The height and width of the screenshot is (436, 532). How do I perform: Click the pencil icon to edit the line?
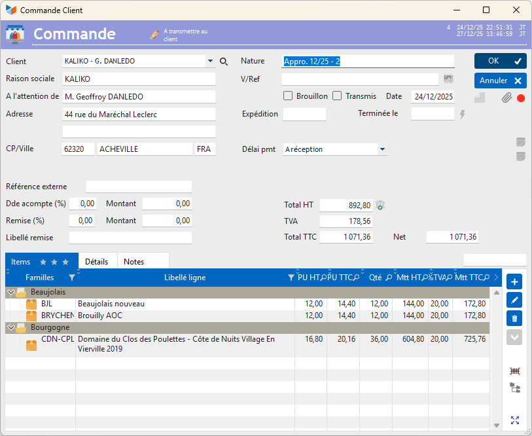click(514, 300)
